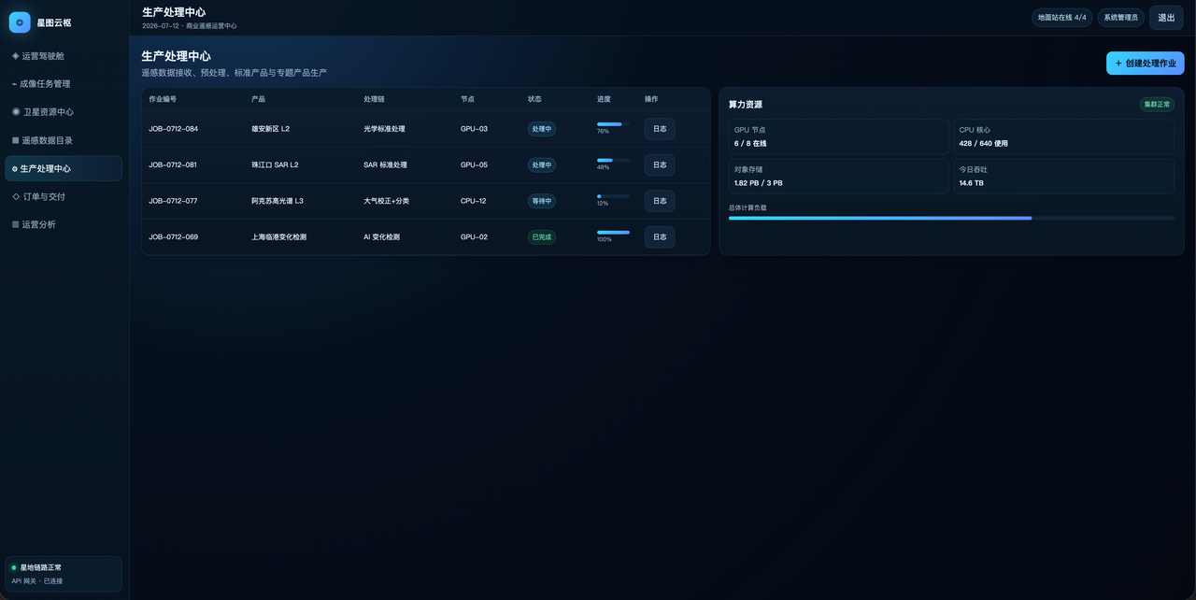Go to 成像任务管理 in sidebar

pos(64,84)
